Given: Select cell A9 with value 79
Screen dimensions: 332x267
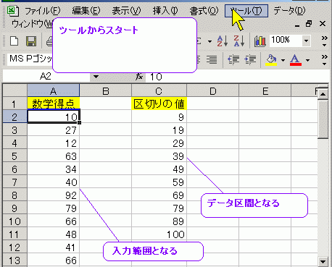Looking at the screenshot, I should pos(53,208).
